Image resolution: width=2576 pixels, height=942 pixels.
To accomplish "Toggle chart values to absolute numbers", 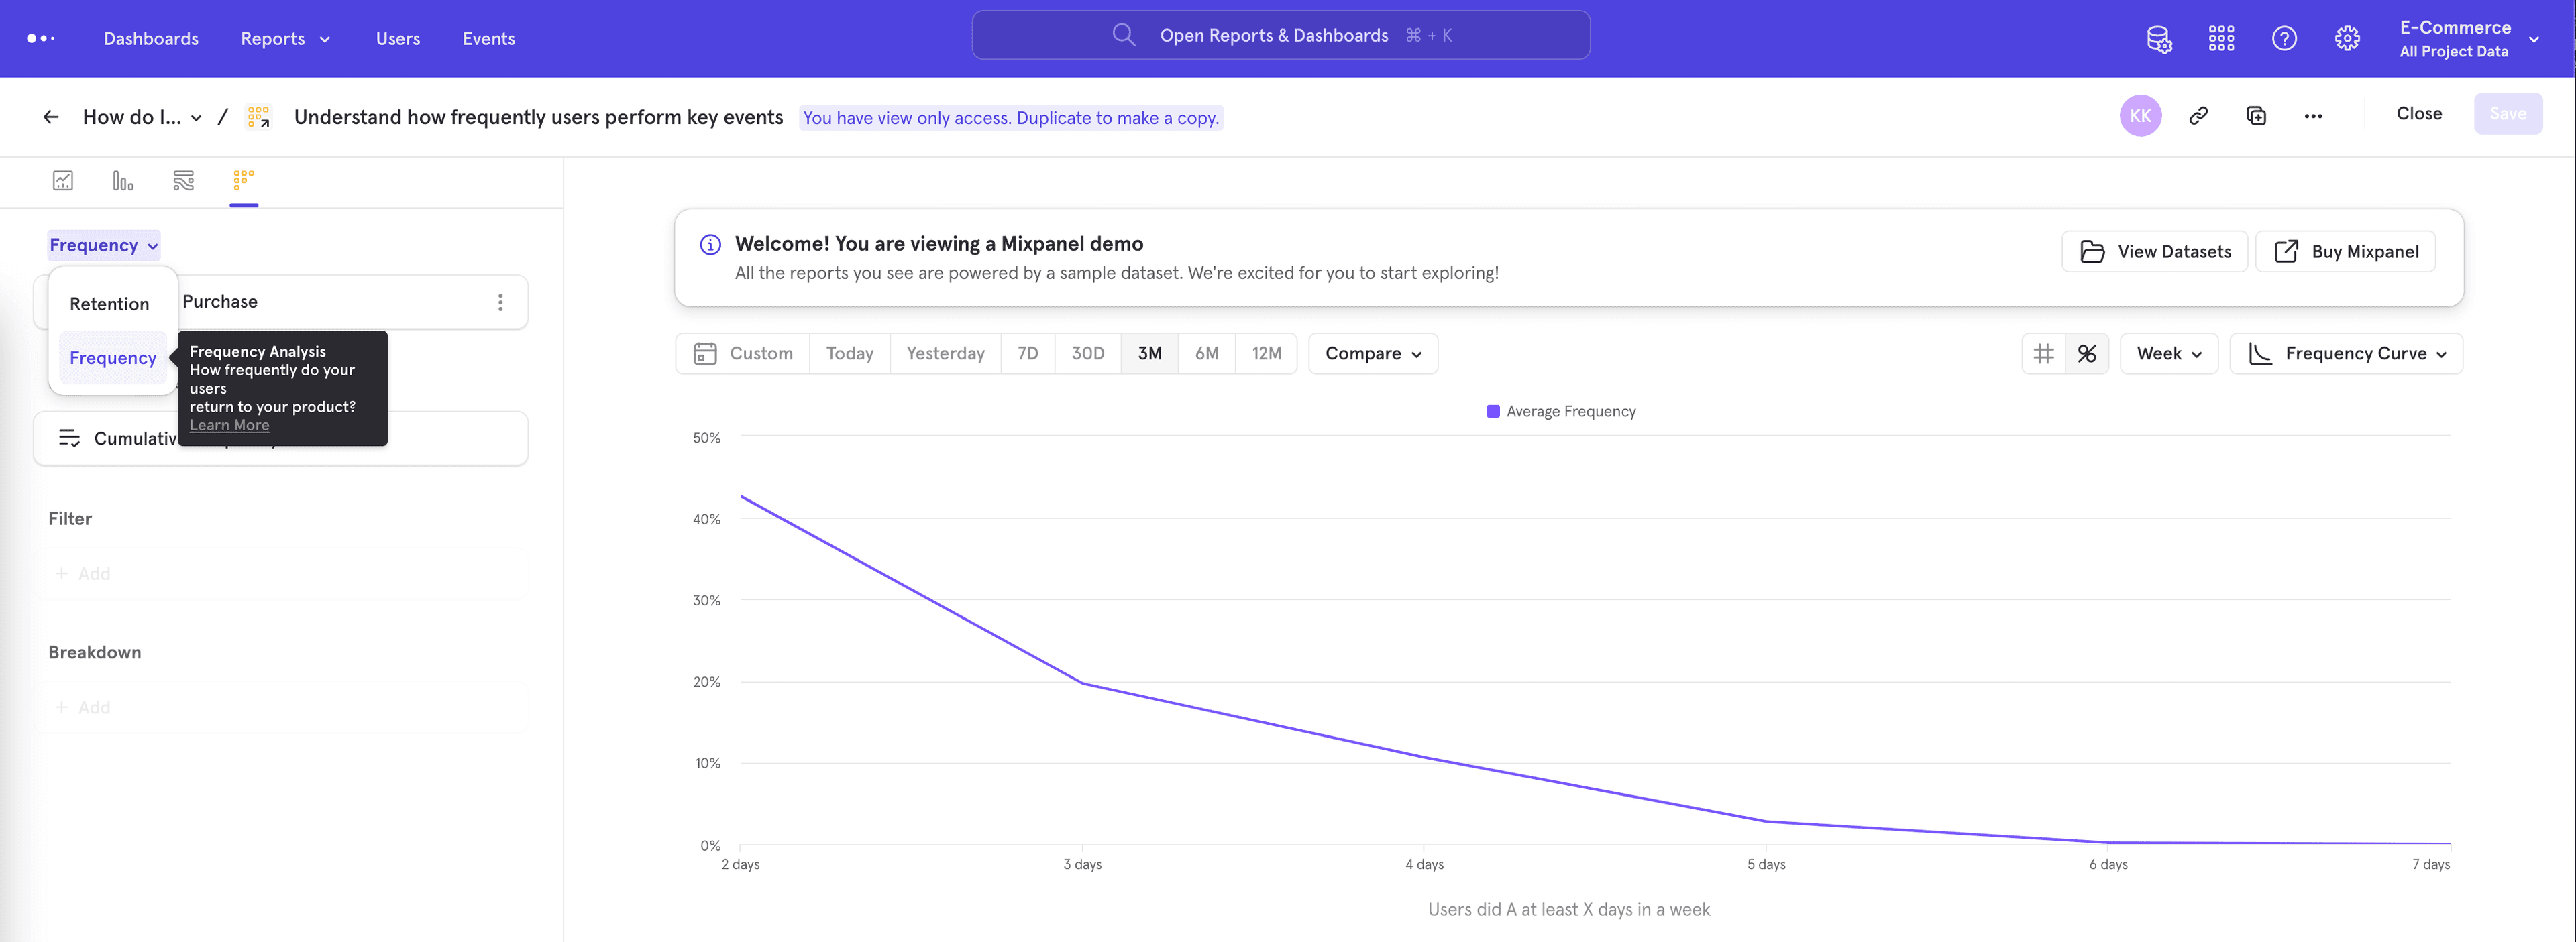I will coord(2044,353).
